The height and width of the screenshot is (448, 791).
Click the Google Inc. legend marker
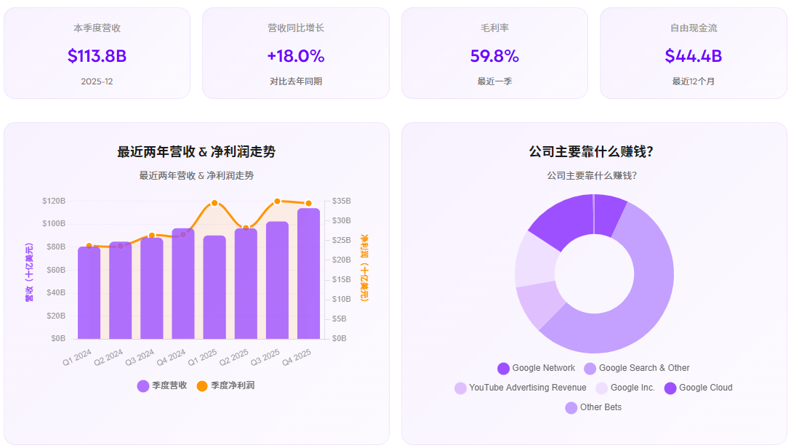602,387
